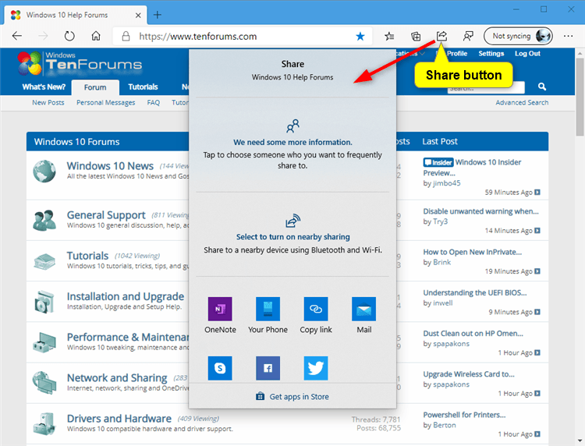Share to OneNote
Screen dimensions: 585x446
[220, 309]
